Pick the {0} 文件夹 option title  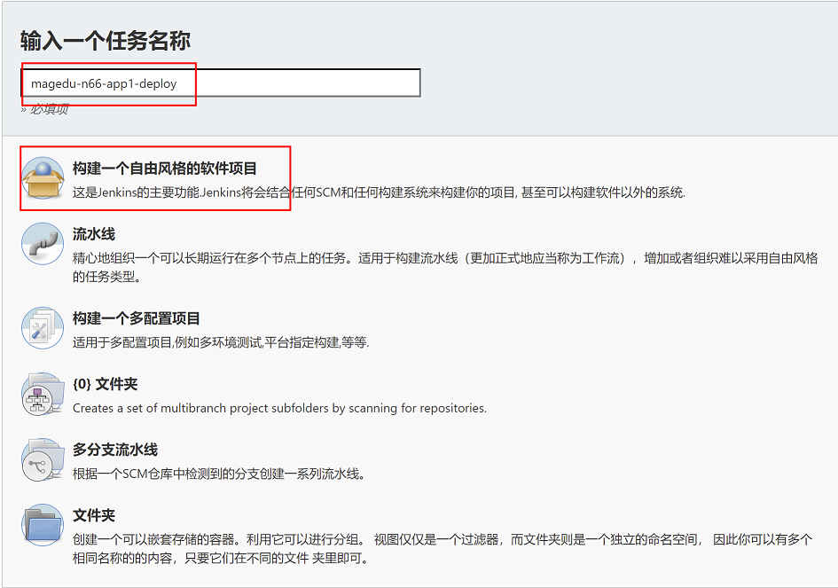point(105,384)
